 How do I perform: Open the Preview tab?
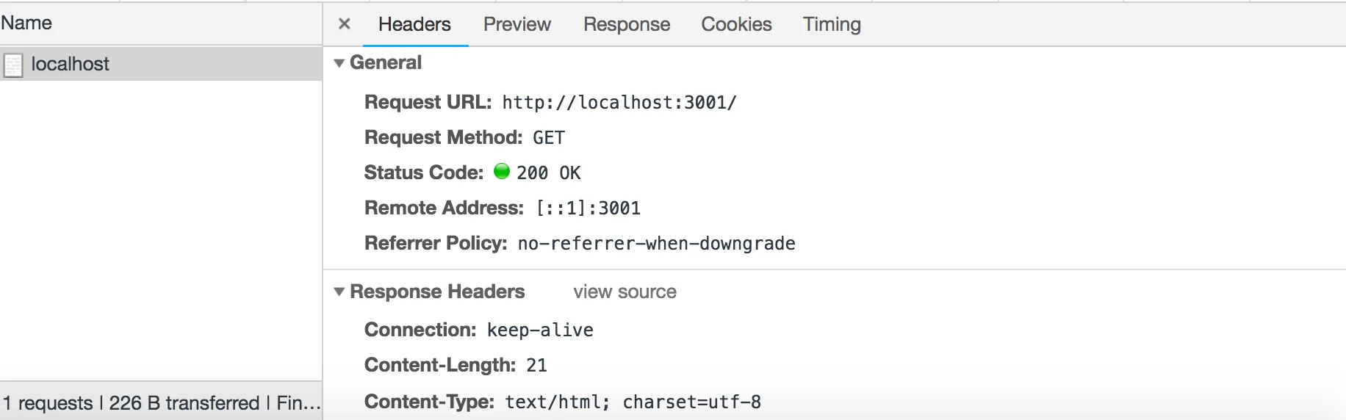point(517,24)
